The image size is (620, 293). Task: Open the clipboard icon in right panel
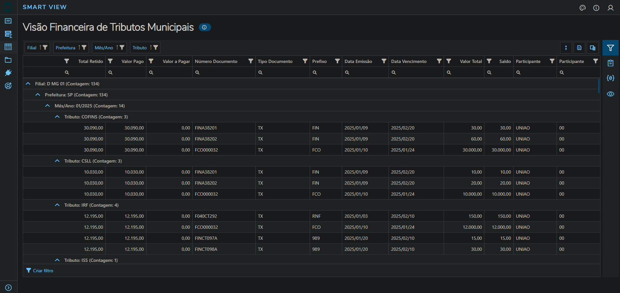click(x=610, y=63)
